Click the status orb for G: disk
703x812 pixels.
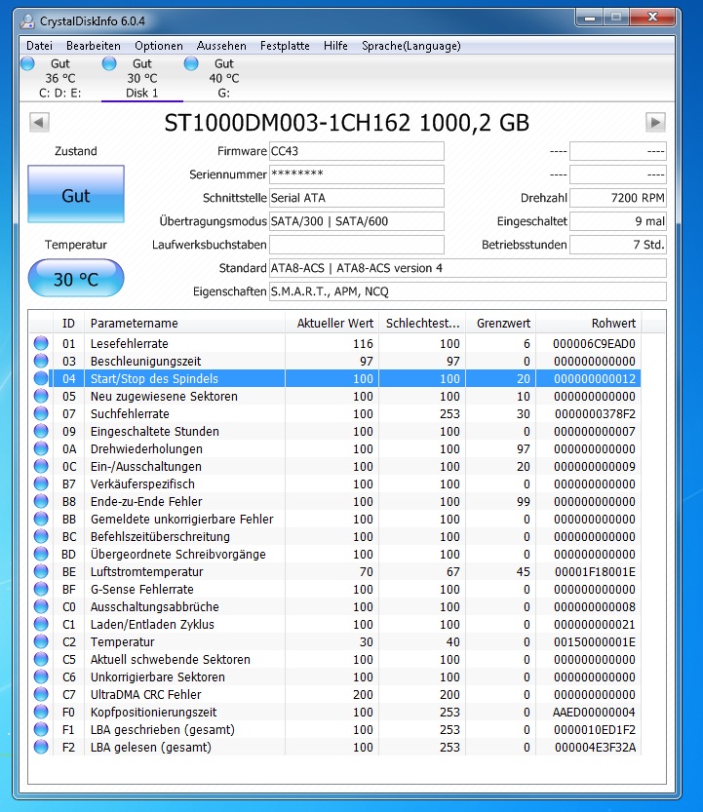(191, 63)
